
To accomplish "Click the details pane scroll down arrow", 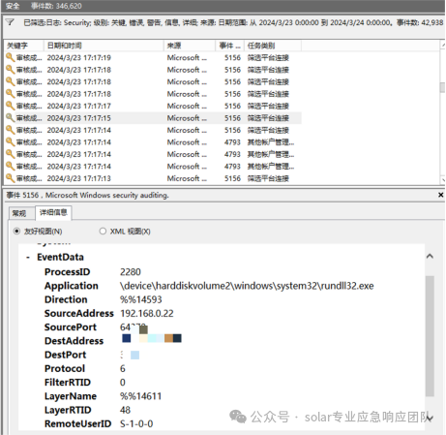I will [430, 419].
